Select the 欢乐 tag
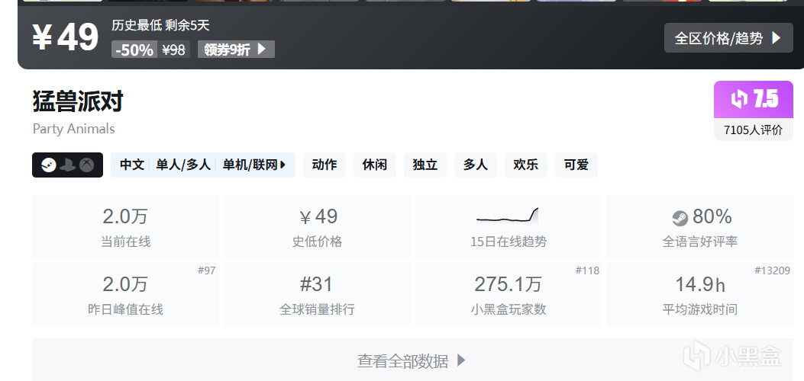804x381 pixels. tap(525, 165)
